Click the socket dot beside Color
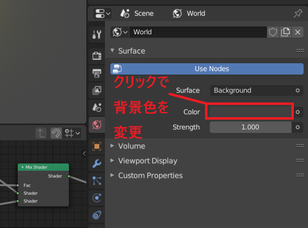The image size is (308, 228). pyautogui.click(x=298, y=112)
